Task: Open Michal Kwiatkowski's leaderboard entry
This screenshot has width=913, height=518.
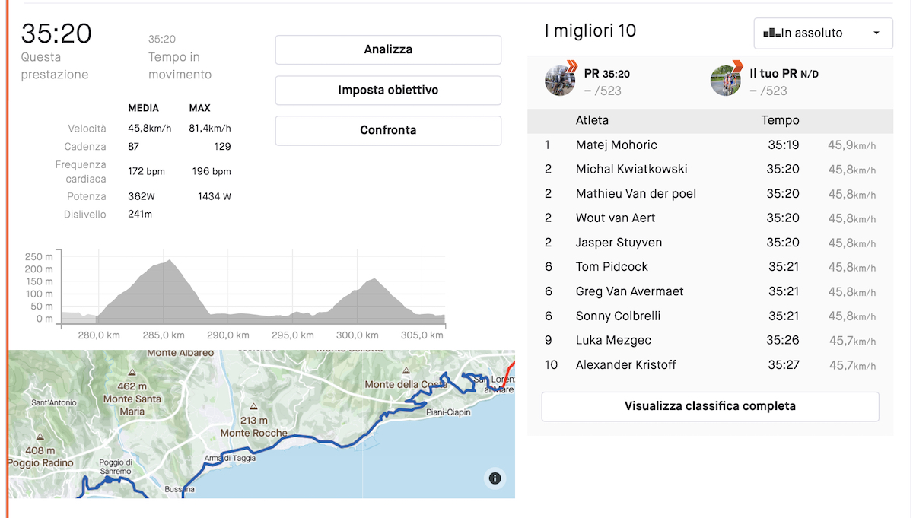Action: tap(710, 170)
